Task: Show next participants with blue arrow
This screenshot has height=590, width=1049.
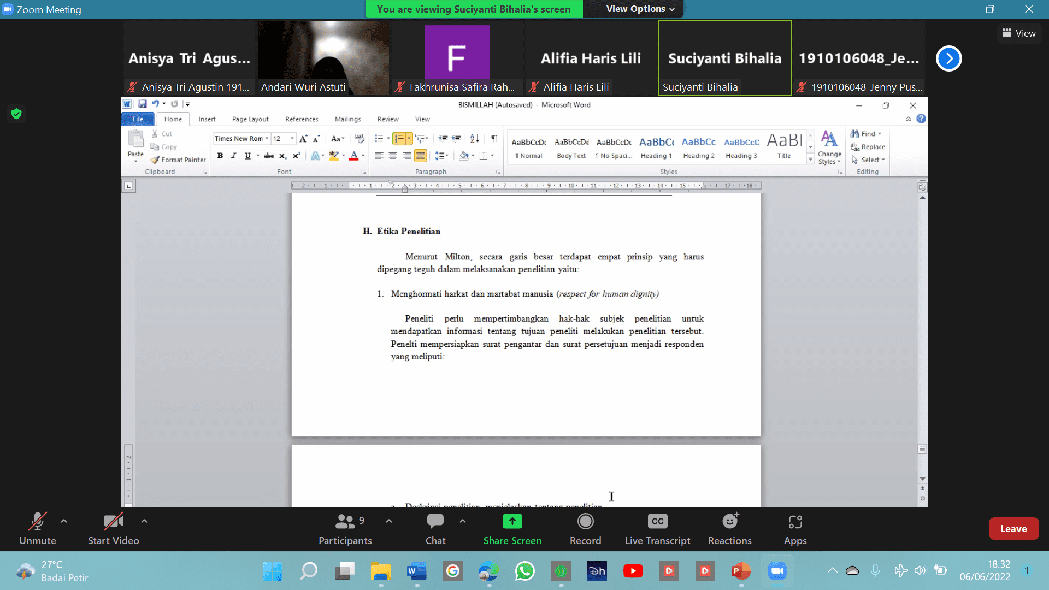Action: click(949, 58)
